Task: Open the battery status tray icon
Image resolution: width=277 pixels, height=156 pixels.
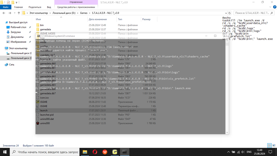Action: pyautogui.click(x=233, y=152)
